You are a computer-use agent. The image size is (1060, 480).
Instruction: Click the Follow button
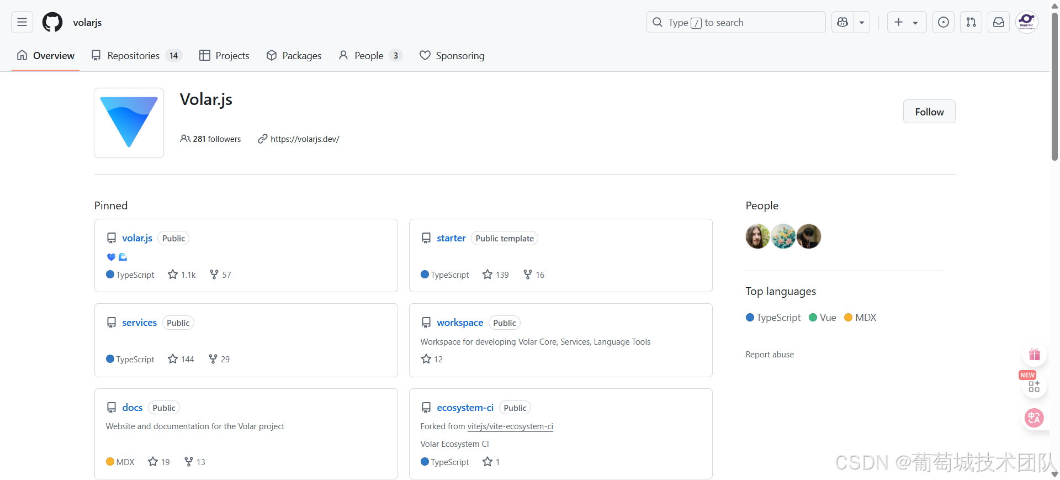pyautogui.click(x=929, y=112)
